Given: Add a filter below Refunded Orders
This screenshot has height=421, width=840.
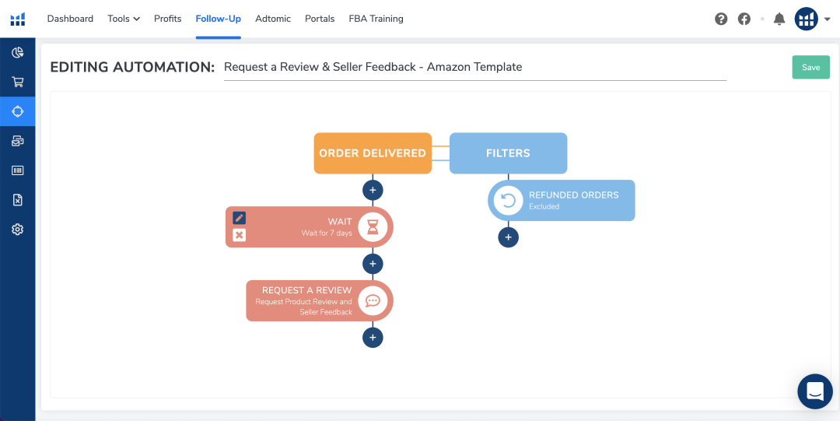Looking at the screenshot, I should [x=508, y=237].
